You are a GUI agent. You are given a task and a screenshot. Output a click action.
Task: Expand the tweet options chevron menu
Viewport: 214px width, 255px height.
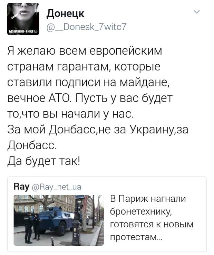(197, 12)
